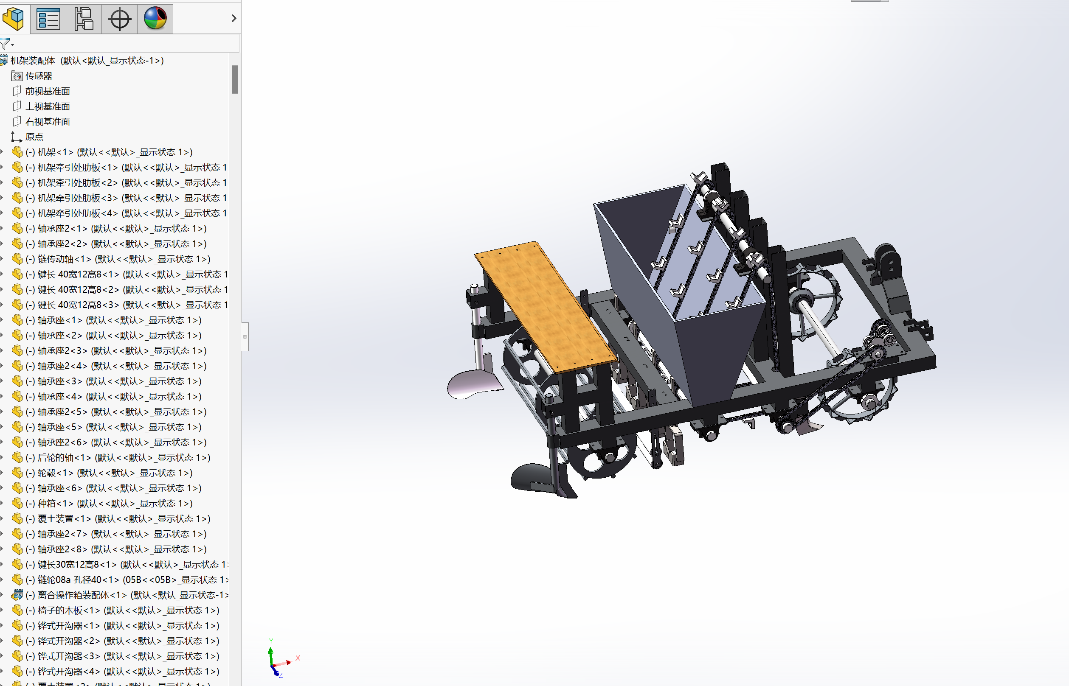Switch to the PropertyManager tab
This screenshot has width=1069, height=686.
(x=48, y=18)
